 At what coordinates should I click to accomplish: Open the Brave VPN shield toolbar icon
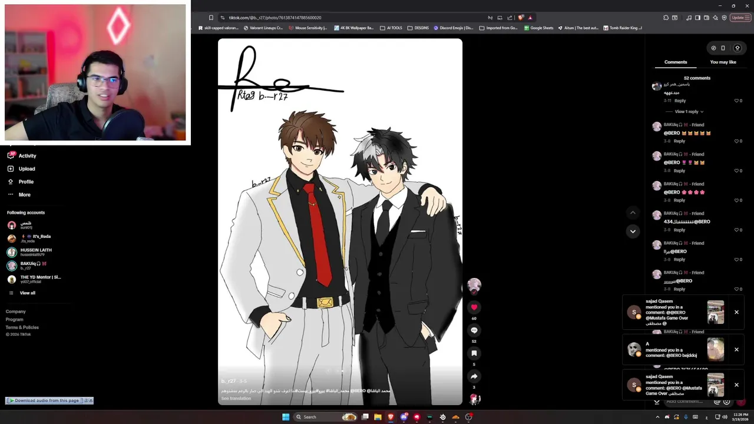click(x=724, y=18)
